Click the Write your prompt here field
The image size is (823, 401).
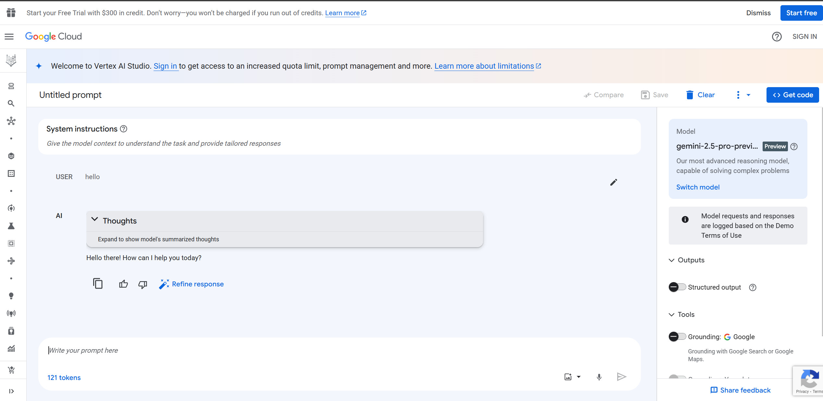[x=325, y=350]
